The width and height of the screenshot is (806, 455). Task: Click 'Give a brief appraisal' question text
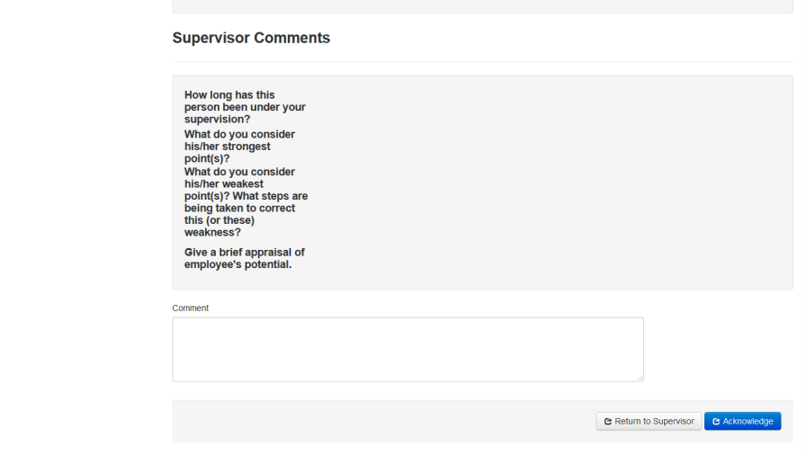pos(244,252)
